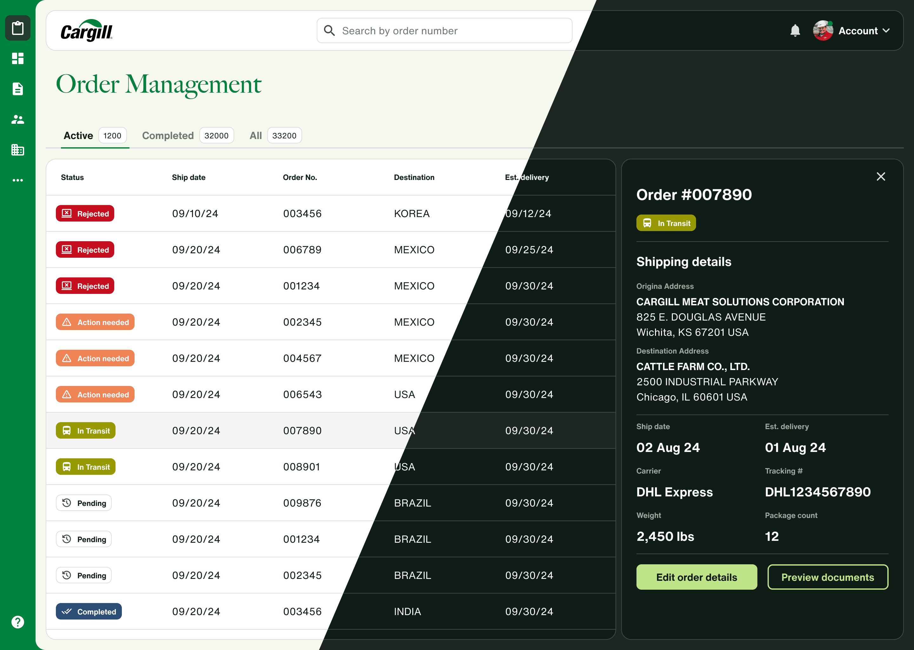The width and height of the screenshot is (914, 650).
Task: Sort by Ship date column header
Action: pos(189,177)
